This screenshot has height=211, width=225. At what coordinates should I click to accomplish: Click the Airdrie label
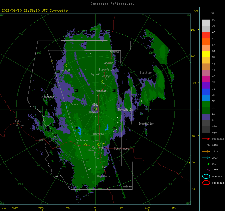click(x=98, y=134)
